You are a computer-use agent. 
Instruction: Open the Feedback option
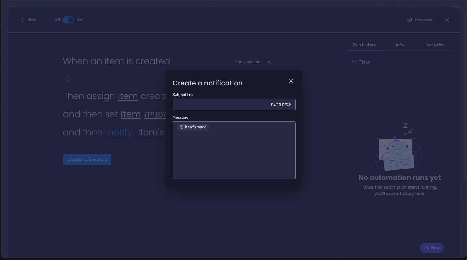pos(420,20)
